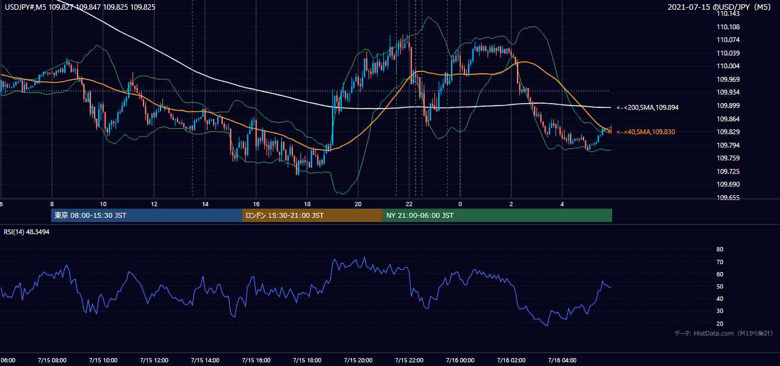Screen dimensions: 780x366
Task: Select the 40 SMA 109.830 label
Action: 646,132
